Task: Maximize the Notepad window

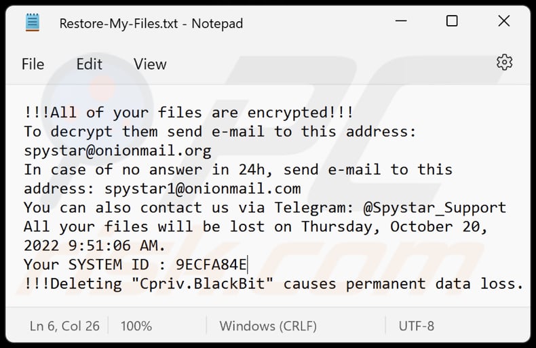Action: click(x=452, y=22)
